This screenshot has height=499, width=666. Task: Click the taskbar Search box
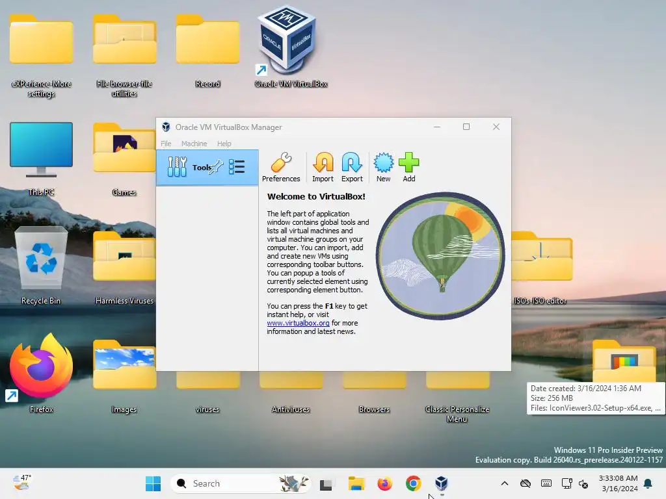pyautogui.click(x=240, y=483)
